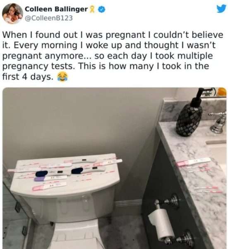The width and height of the screenshot is (228, 249).
Task: Click the pink-capped test on marble countertop
Action: point(194,162)
